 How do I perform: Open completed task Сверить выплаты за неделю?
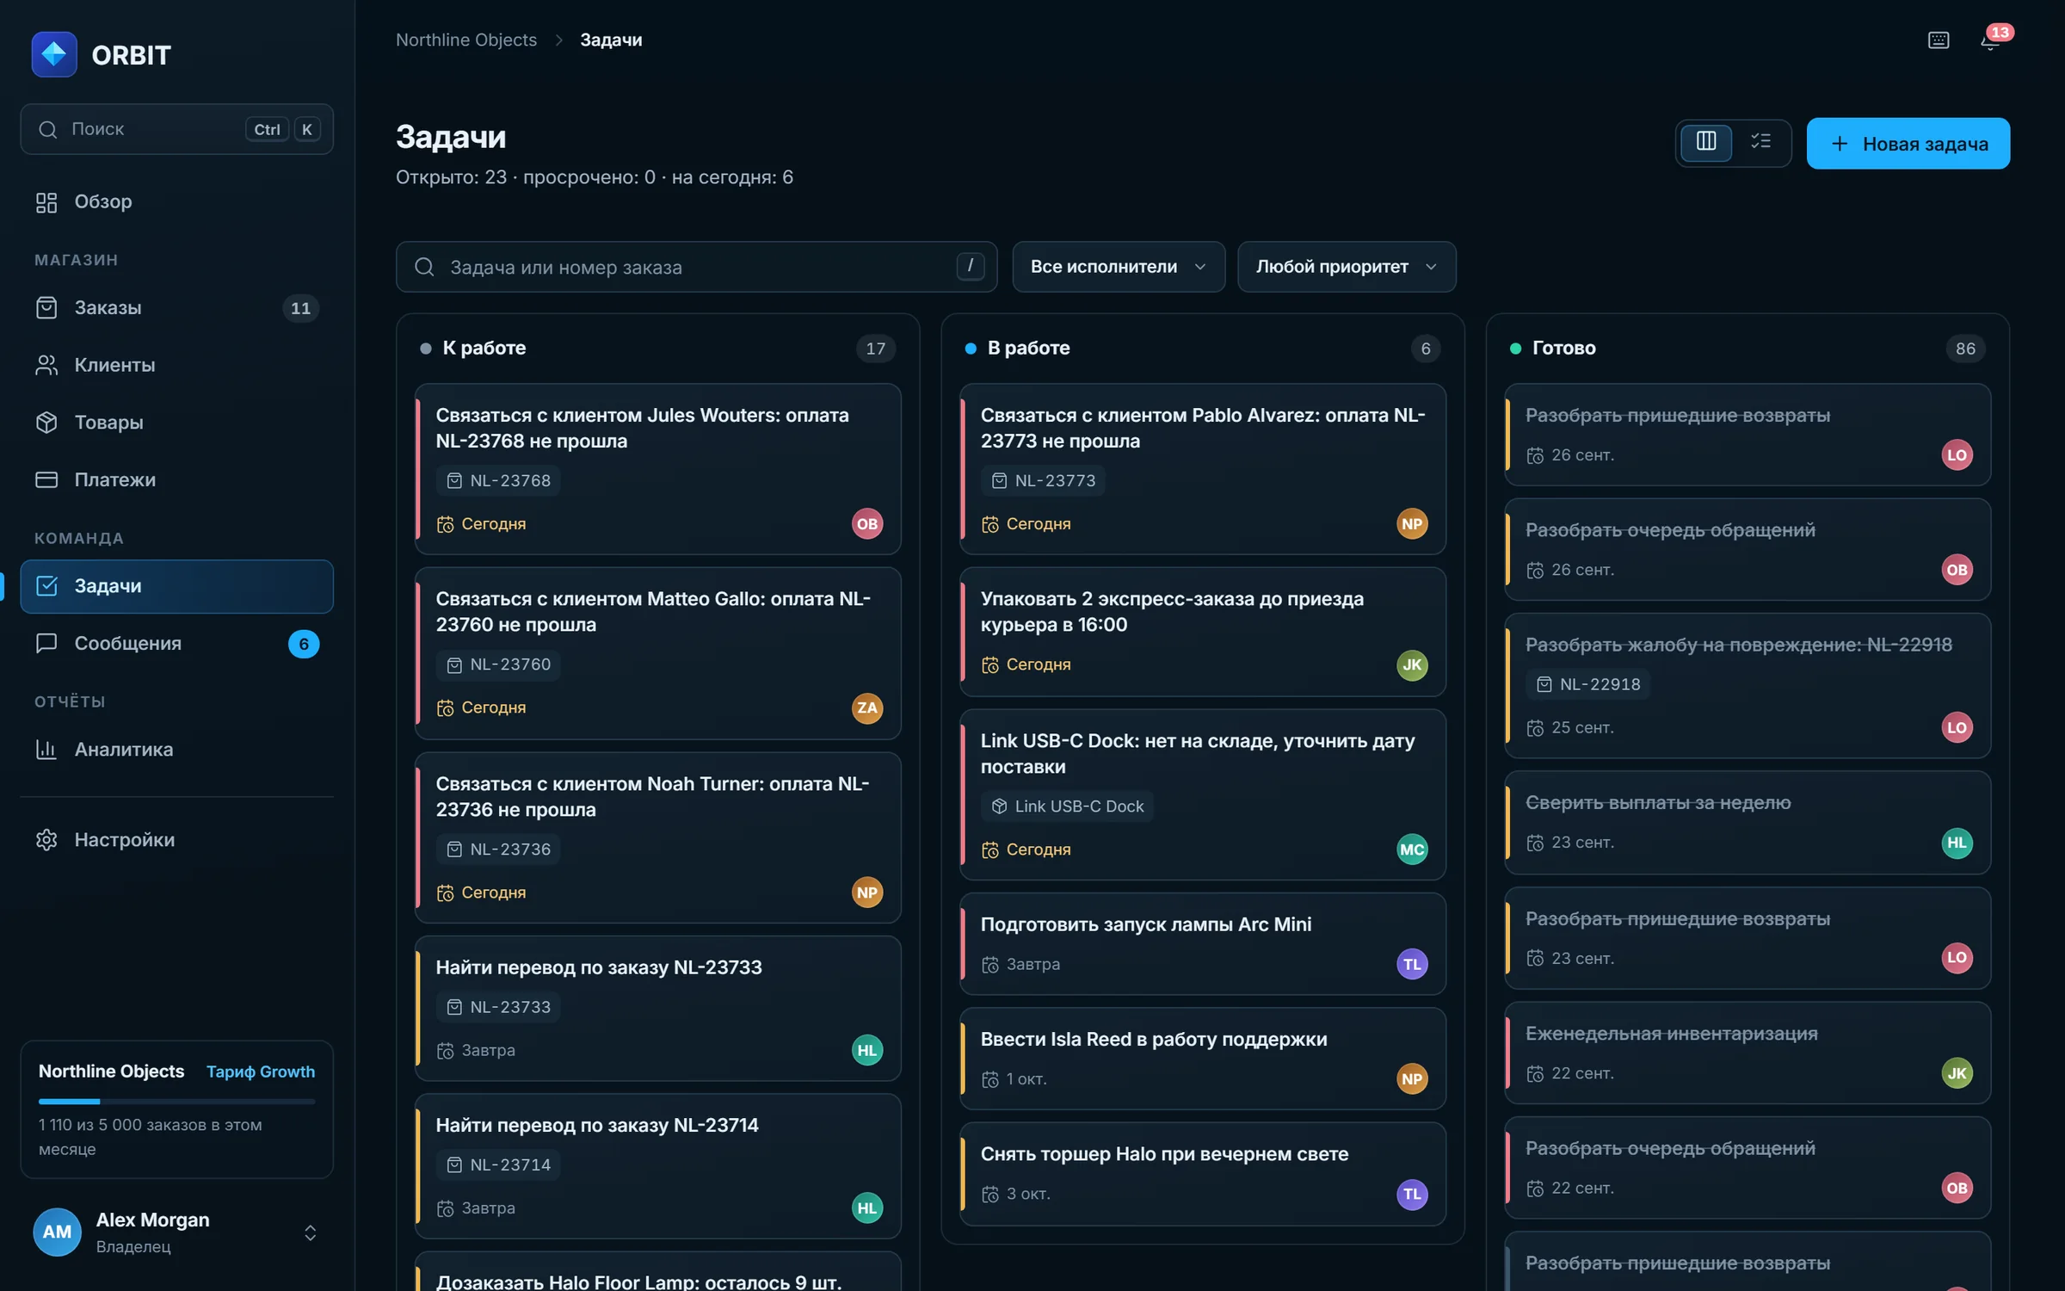click(1748, 822)
